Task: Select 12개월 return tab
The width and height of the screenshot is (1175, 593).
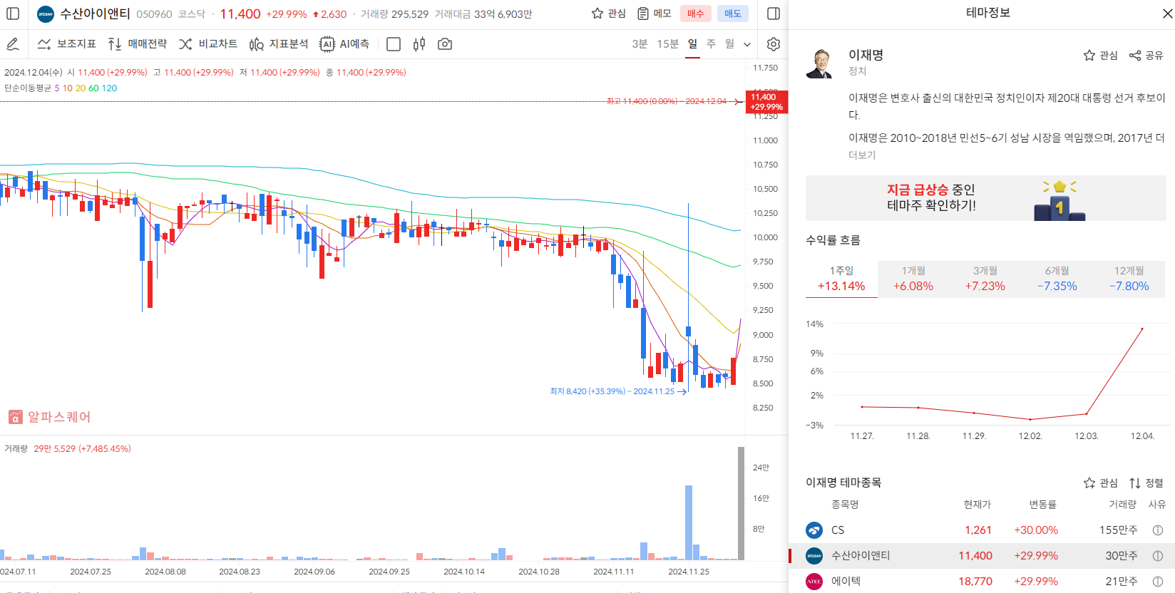Action: click(x=1129, y=279)
